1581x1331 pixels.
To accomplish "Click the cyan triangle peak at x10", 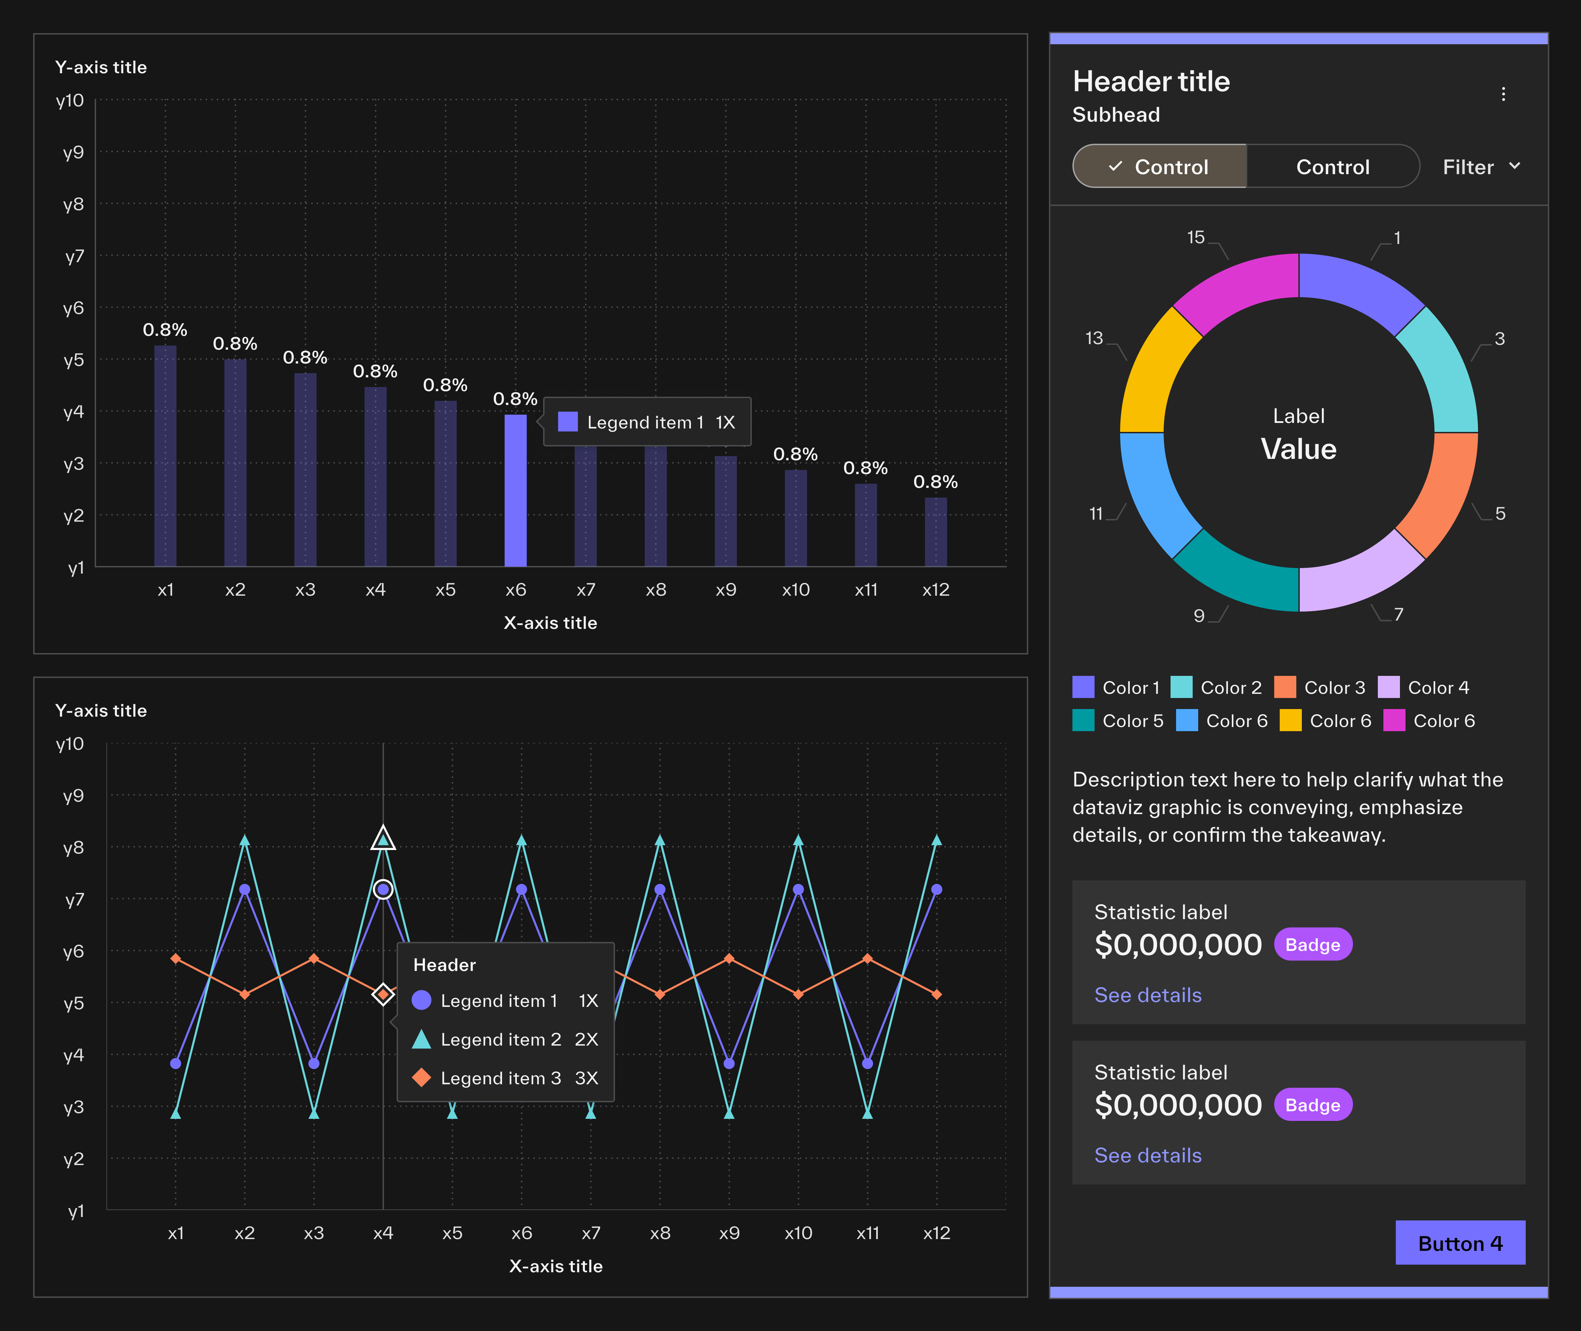I will point(798,840).
